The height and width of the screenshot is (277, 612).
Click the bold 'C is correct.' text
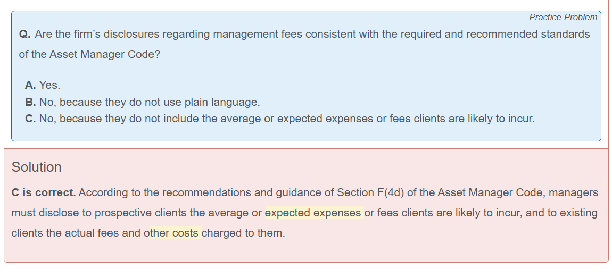[x=44, y=192]
